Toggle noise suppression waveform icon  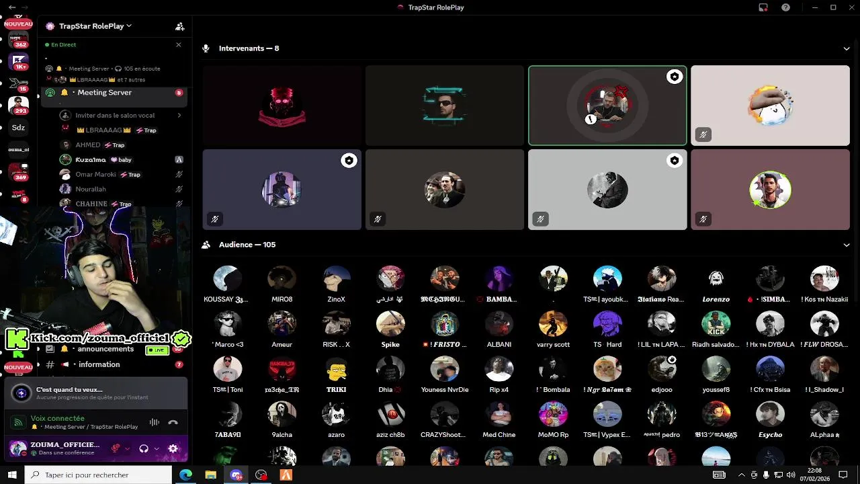coord(154,422)
